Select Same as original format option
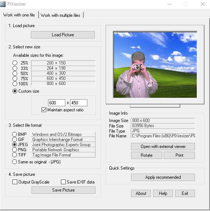Screen dimensions: 210x211 [x=14, y=162]
